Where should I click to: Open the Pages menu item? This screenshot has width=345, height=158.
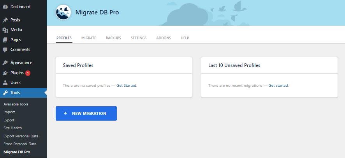tap(23, 40)
